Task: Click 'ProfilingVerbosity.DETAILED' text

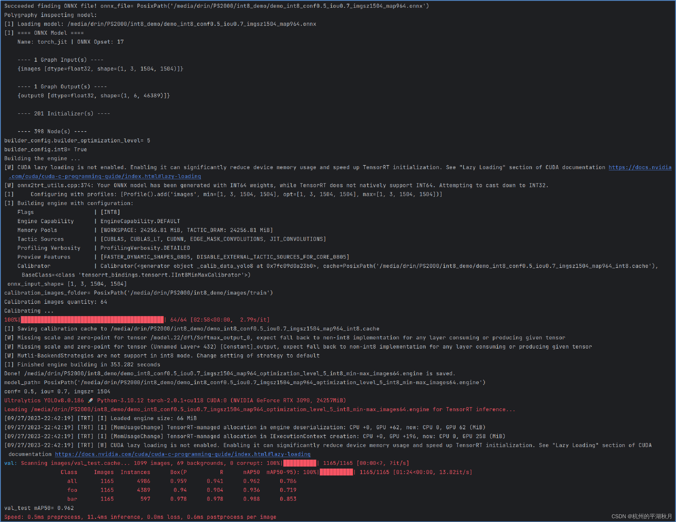Action: 145,248
